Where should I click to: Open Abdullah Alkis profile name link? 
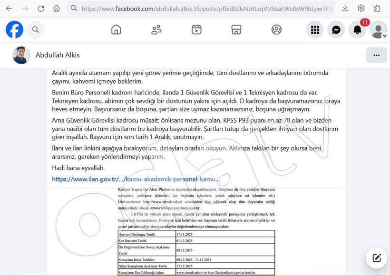58,55
